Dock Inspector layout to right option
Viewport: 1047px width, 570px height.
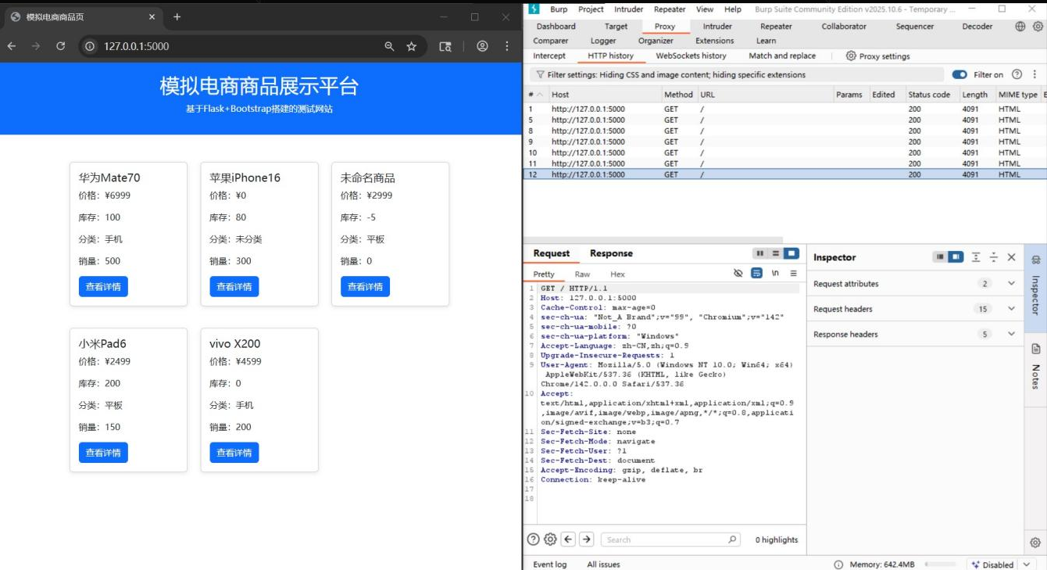pyautogui.click(x=956, y=257)
